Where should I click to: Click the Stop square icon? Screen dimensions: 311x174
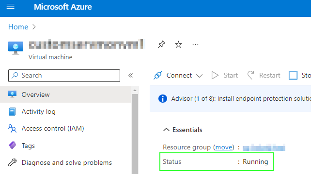293,75
